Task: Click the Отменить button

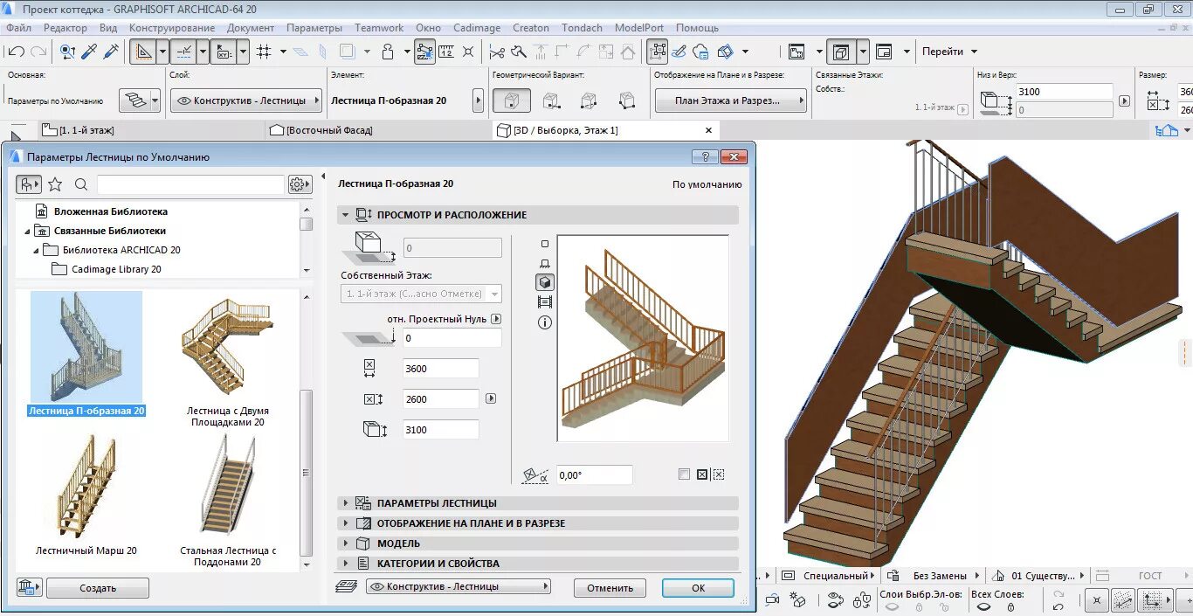Action: pyautogui.click(x=610, y=588)
